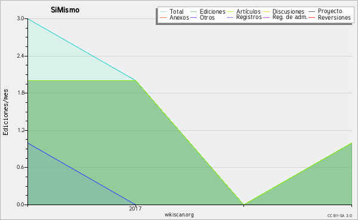Select the Artículos legend label
358x220 pixels.
tap(248, 11)
